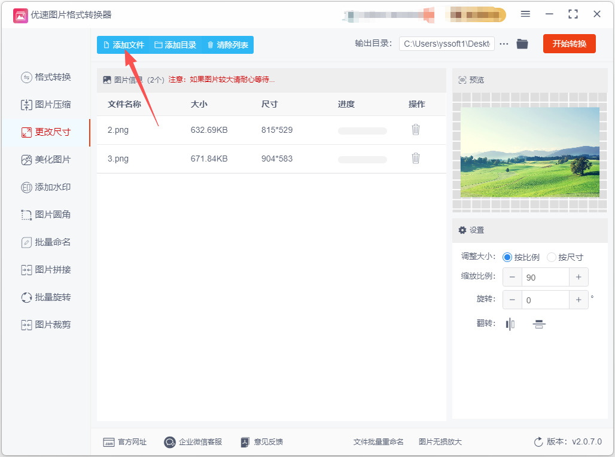Start conversion with 开始转换 button
Viewport: 615px width, 457px height.
pos(569,44)
